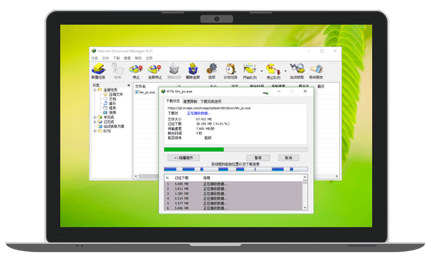The height and width of the screenshot is (260, 431).
Task: Select thread row 4 showing 5.514 MB
Action: tap(233, 198)
